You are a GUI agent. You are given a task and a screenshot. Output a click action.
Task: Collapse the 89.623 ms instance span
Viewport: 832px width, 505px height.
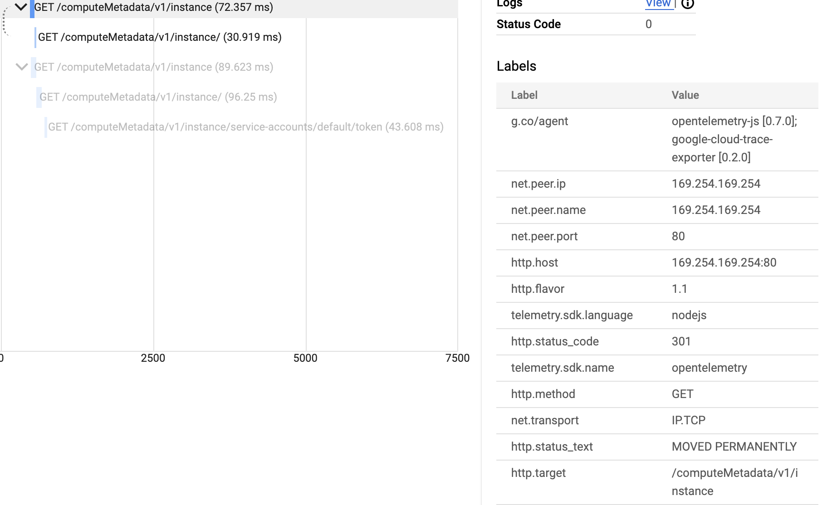click(x=21, y=67)
